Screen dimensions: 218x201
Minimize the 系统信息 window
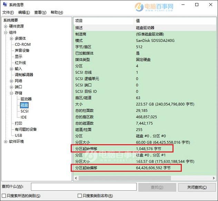point(183,5)
